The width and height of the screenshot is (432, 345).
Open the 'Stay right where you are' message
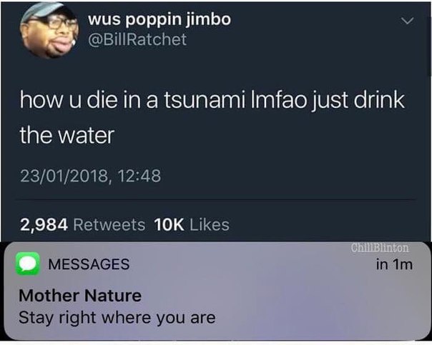(x=117, y=318)
